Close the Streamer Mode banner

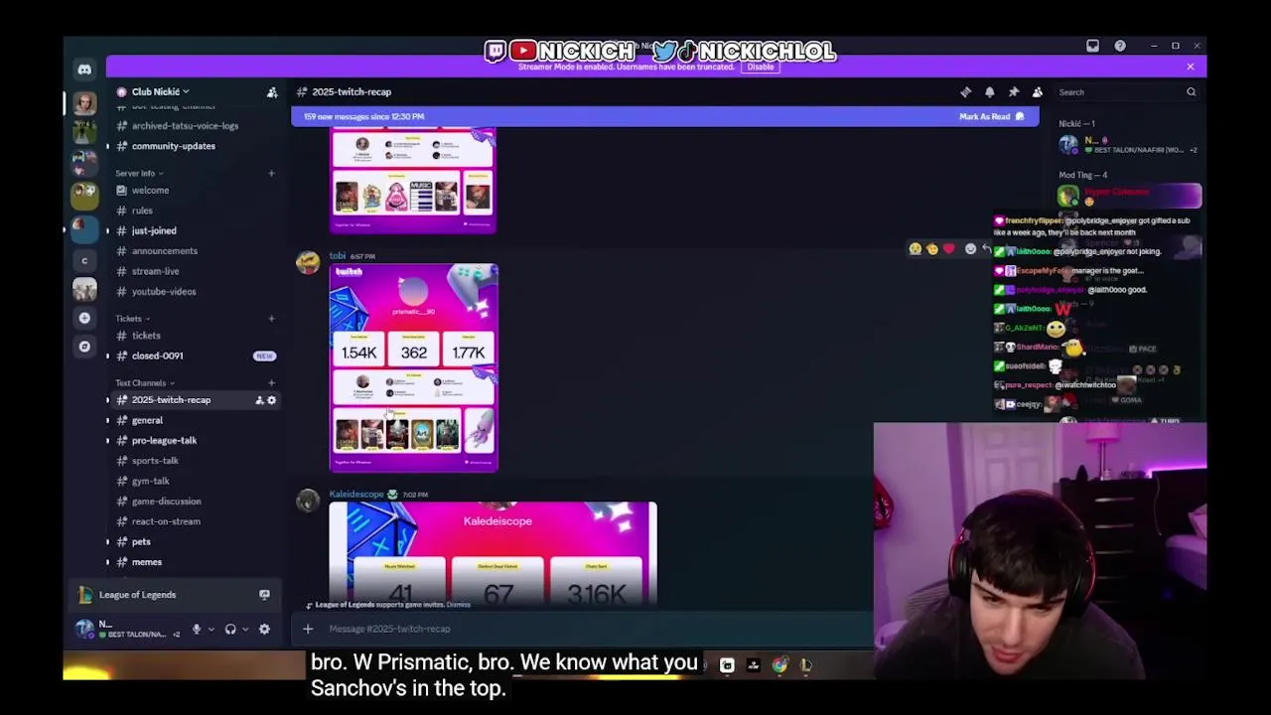click(x=1191, y=67)
